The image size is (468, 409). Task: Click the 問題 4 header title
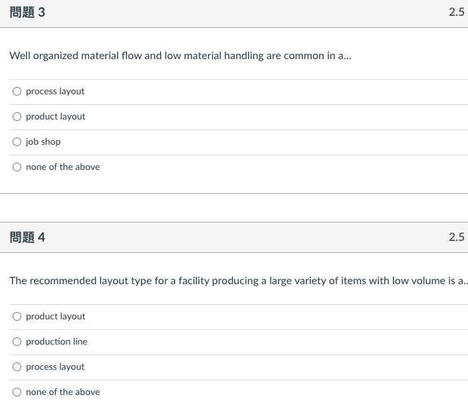tap(27, 238)
